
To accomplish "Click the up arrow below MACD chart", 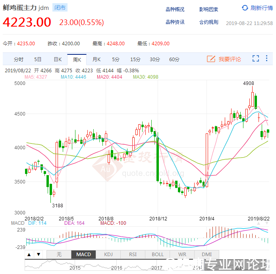I will tap(29, 255).
